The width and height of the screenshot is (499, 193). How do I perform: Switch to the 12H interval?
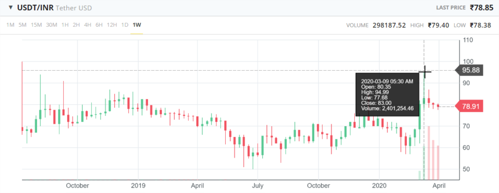coord(112,25)
